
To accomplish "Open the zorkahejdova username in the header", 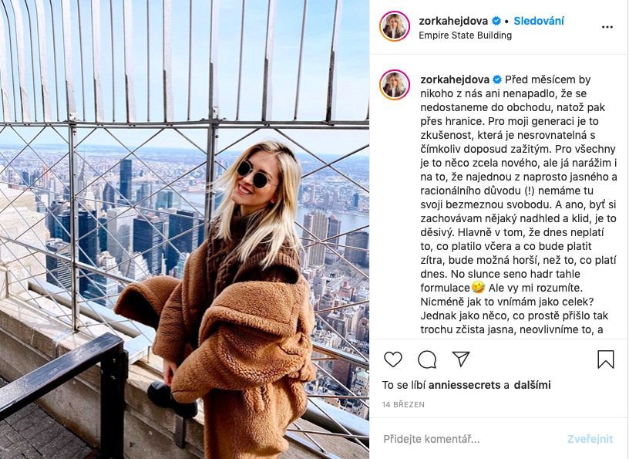I will click(453, 21).
